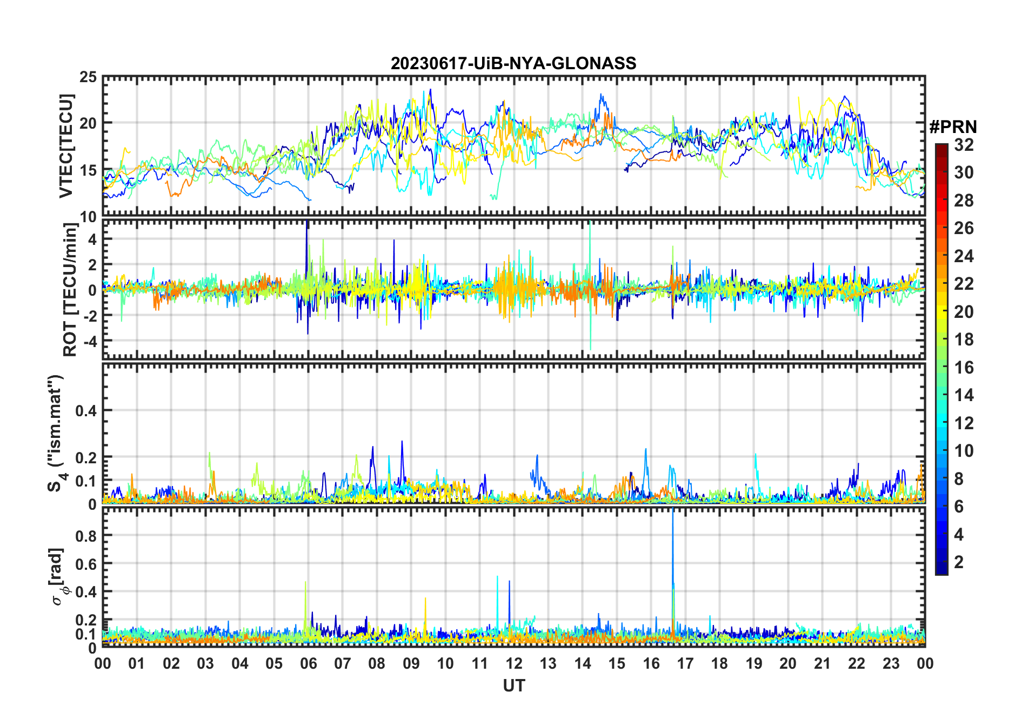Select the "VTEC[TECU]" y-axis label
Image resolution: width=1028 pixels, height=719 pixels.
(x=66, y=146)
